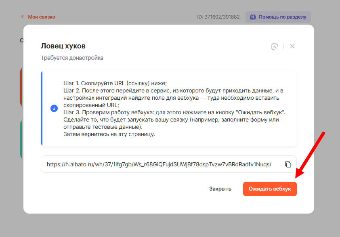
Task: Click the back chevron beside Мои связки
Action: tap(22, 17)
